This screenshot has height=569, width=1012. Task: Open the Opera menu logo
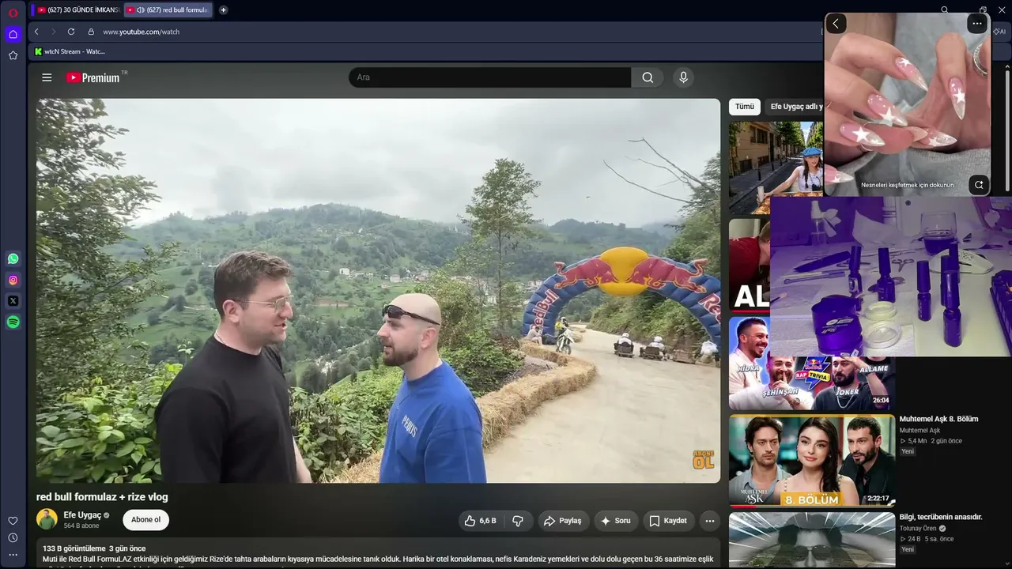tap(13, 13)
